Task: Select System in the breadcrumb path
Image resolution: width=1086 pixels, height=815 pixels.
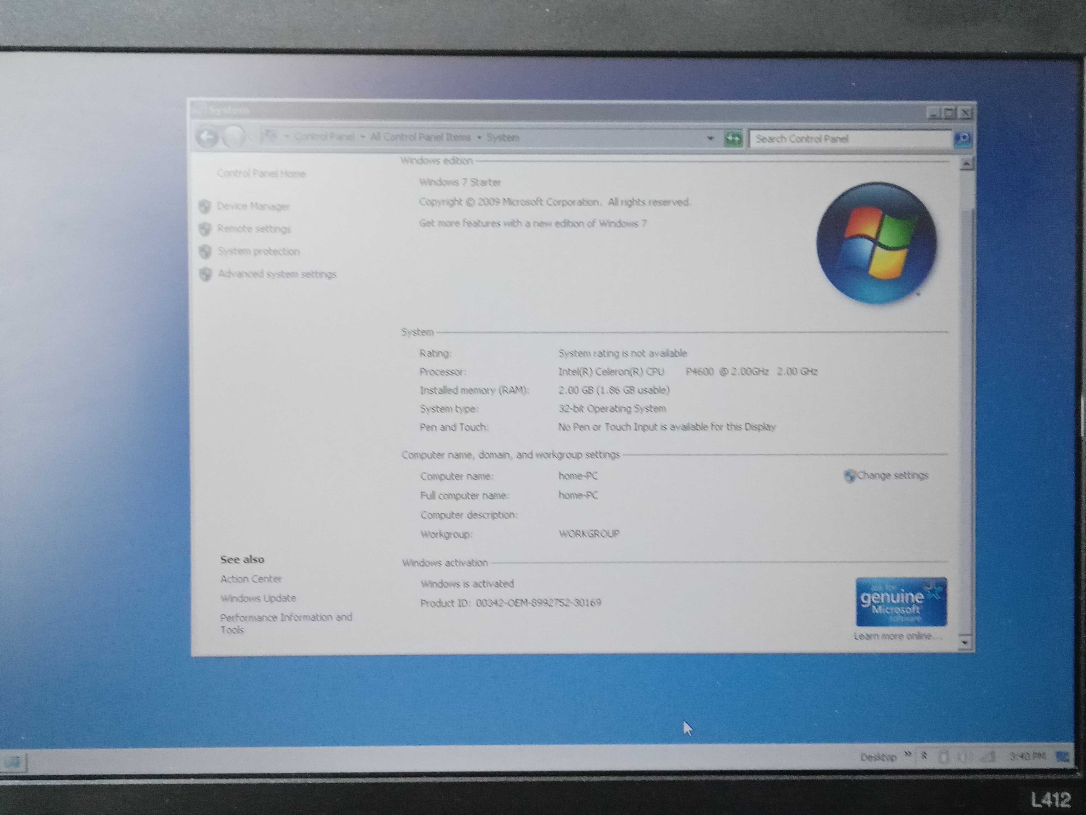Action: 503,138
